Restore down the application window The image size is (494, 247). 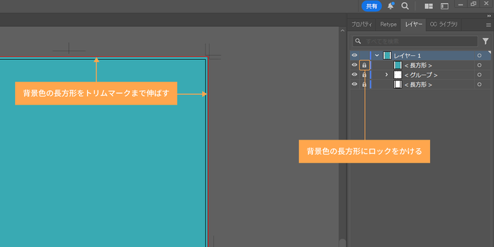473,4
